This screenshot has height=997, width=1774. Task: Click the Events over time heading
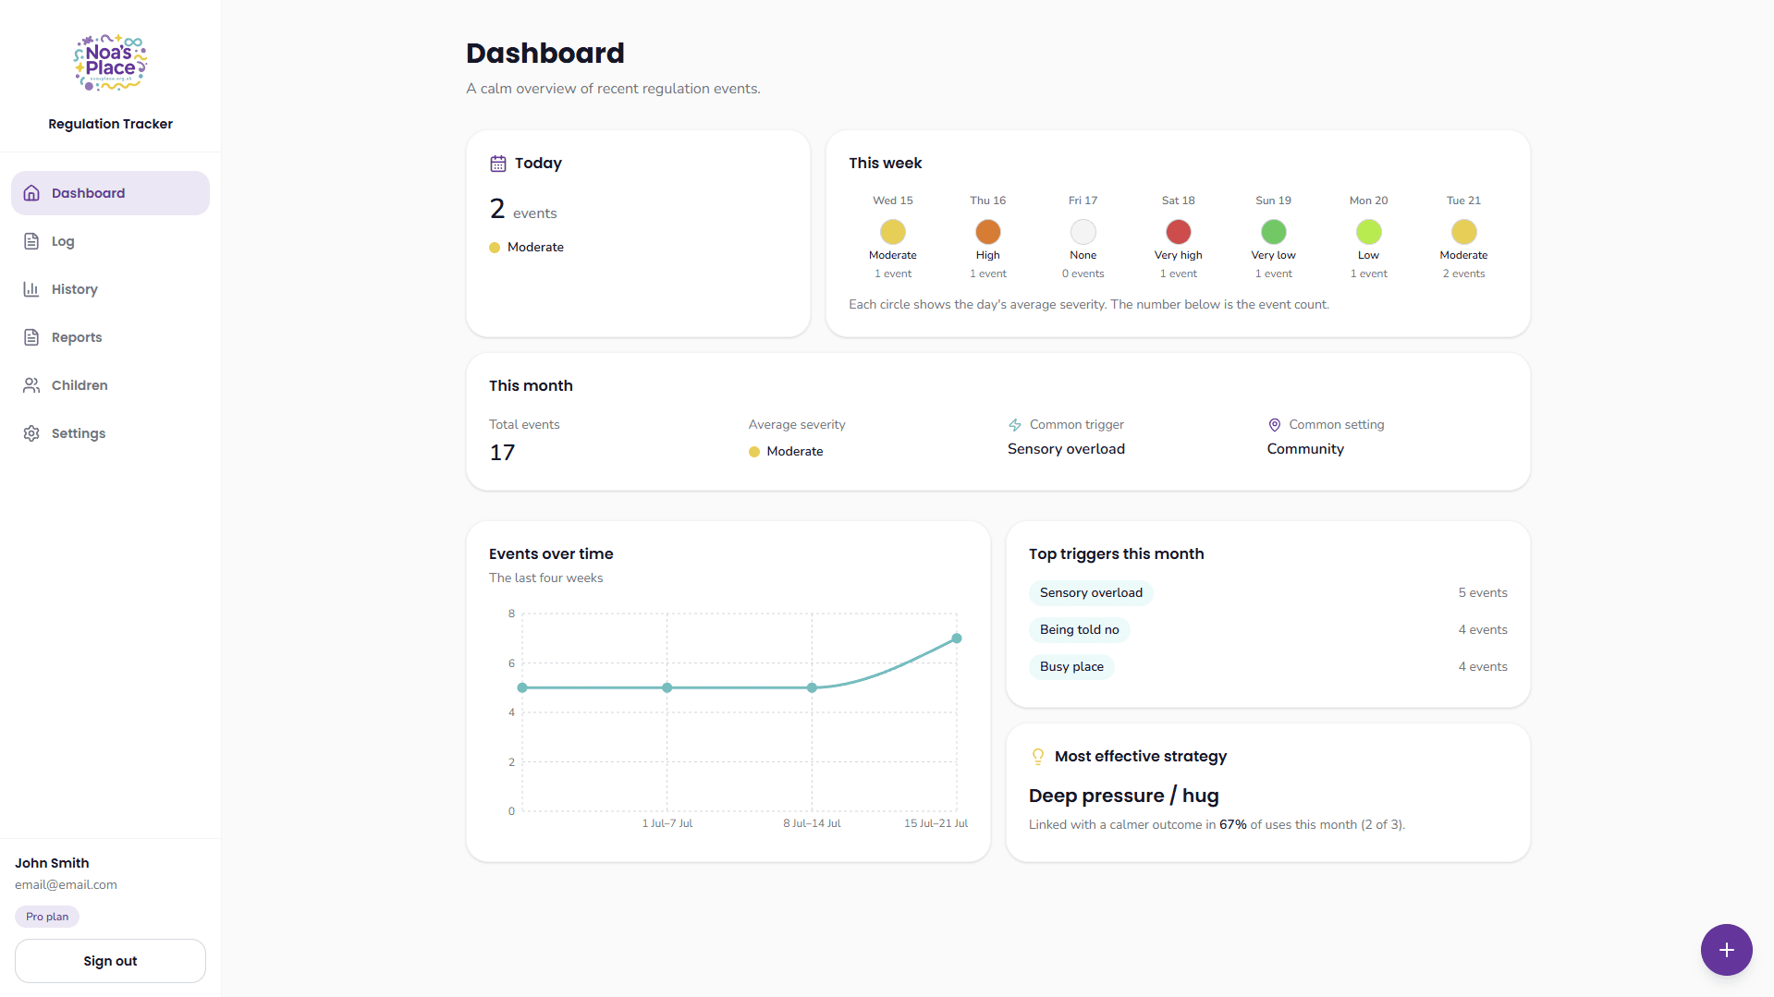pyautogui.click(x=551, y=554)
